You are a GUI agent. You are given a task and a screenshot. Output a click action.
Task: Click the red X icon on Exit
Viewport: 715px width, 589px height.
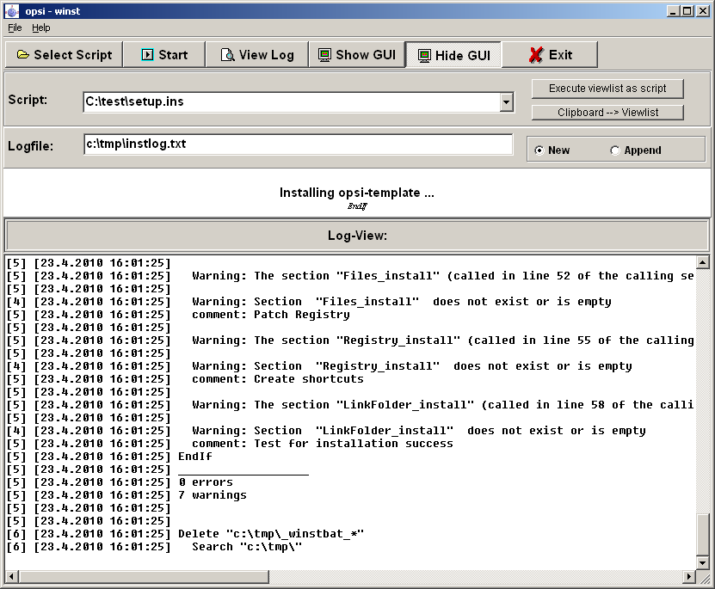coord(536,55)
